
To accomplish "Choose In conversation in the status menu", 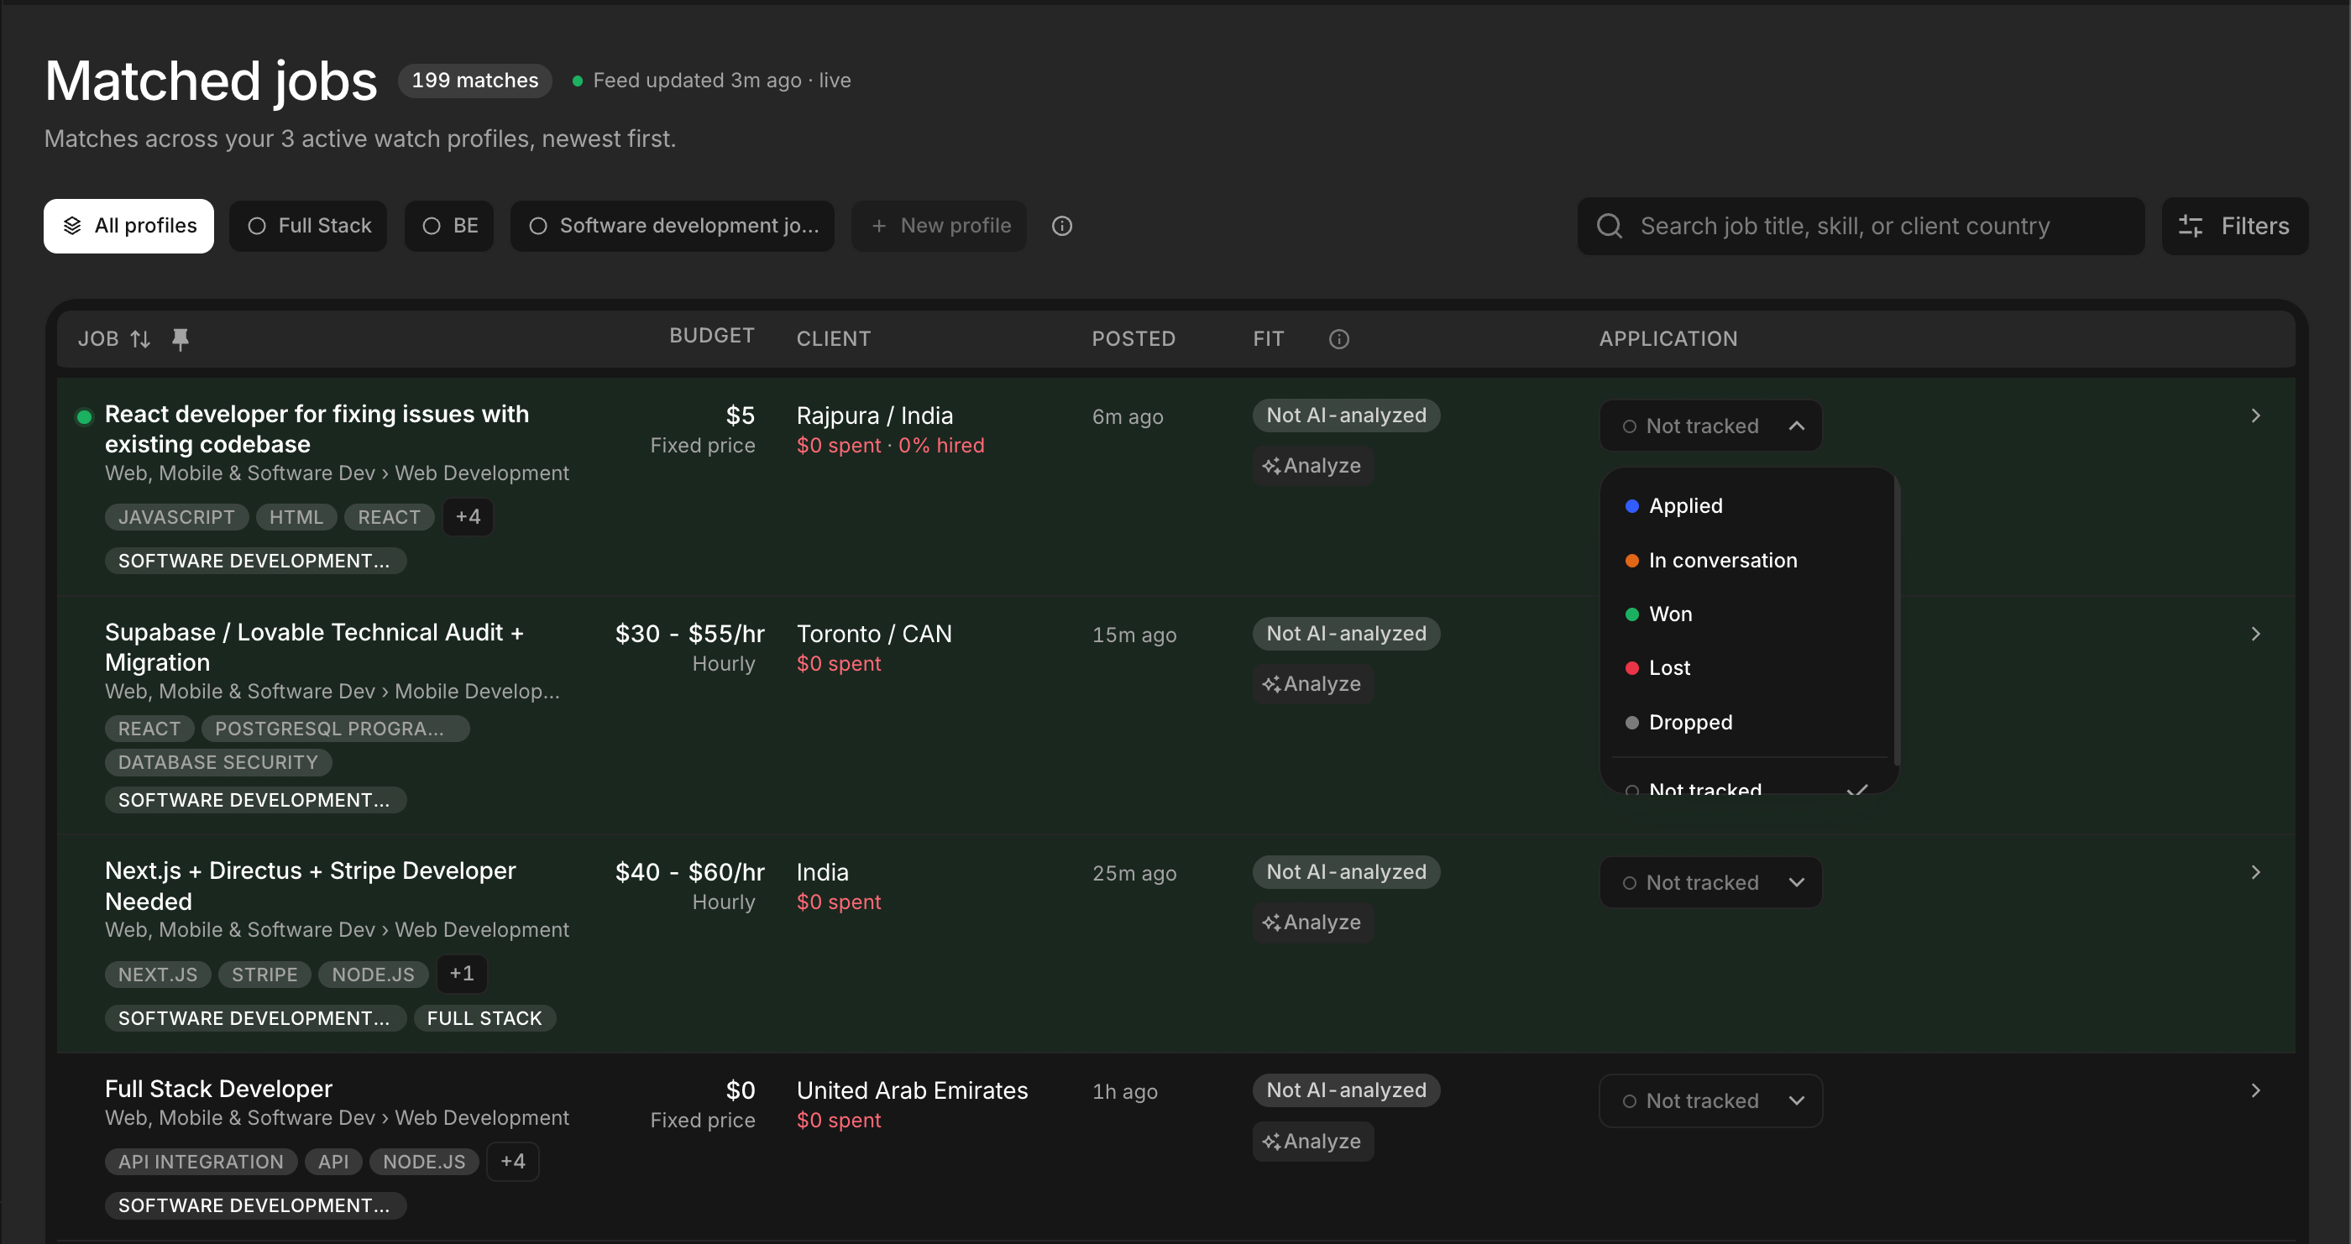I will click(1748, 561).
